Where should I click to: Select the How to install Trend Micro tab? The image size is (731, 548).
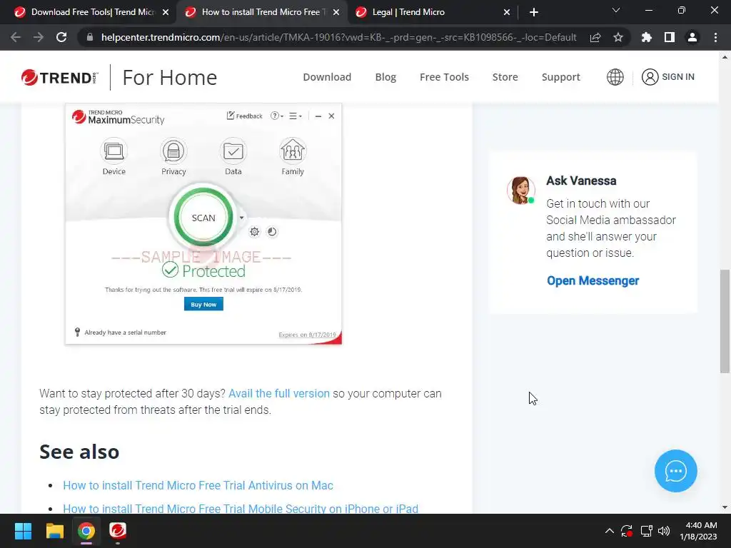(262, 12)
